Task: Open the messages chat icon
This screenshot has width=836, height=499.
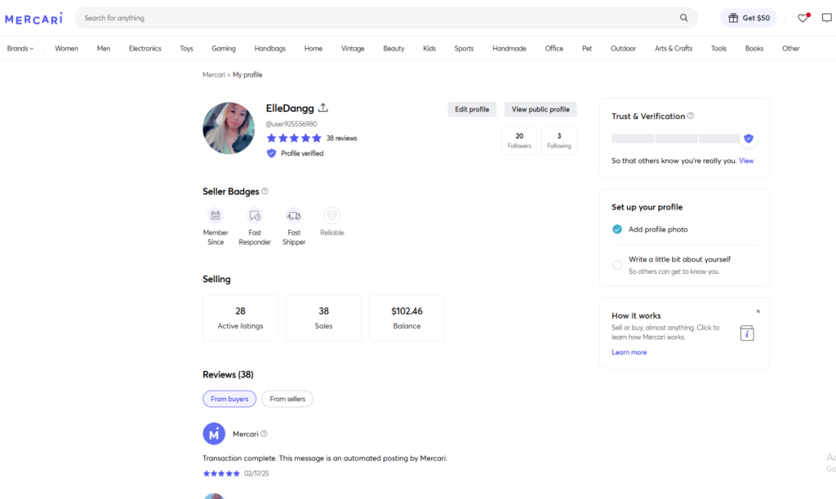Action: (826, 18)
